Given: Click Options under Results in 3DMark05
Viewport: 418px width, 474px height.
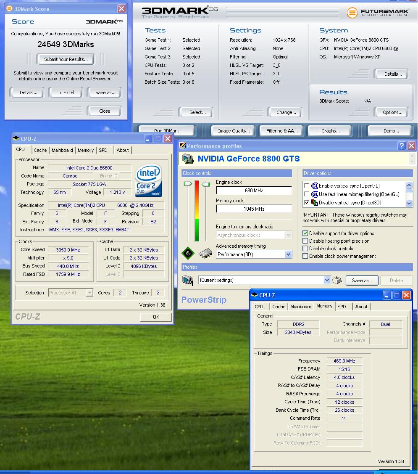Looking at the screenshot, I should click(x=392, y=112).
